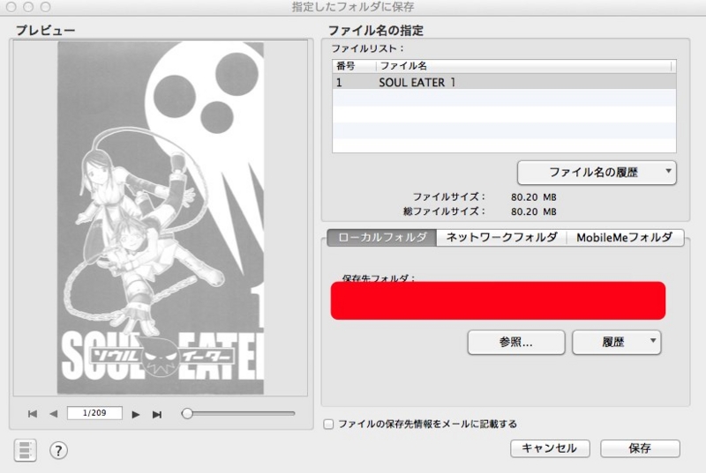Enable ファイルの保存先情報をメールに記載する checkbox
Screen dimensions: 706x473
328,424
